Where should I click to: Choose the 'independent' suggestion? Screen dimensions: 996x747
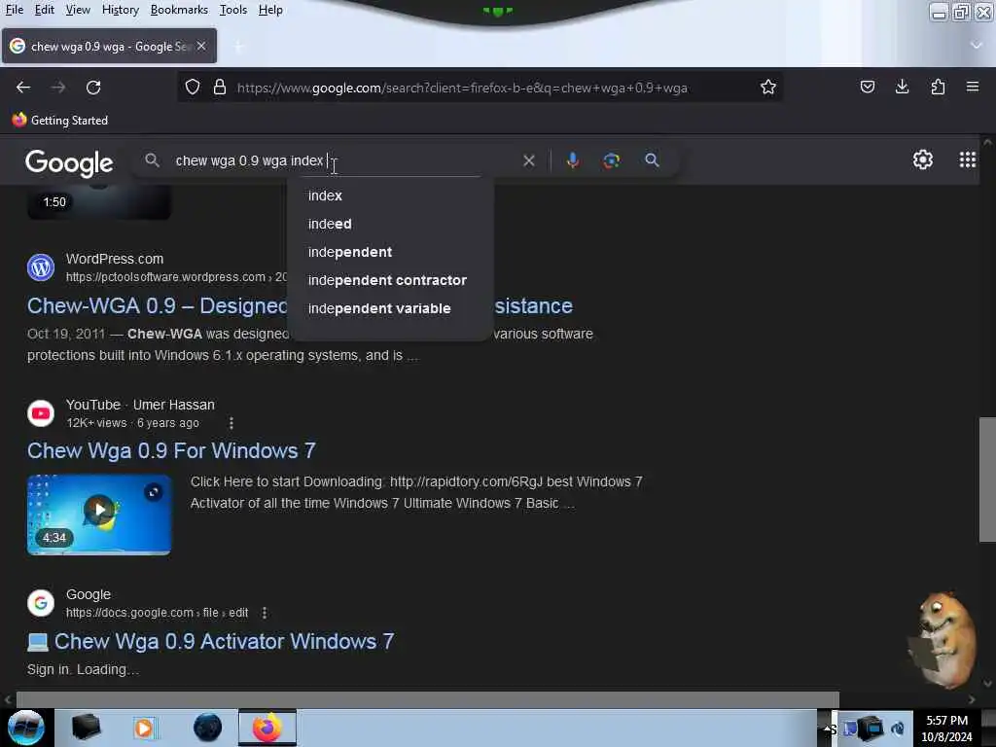click(x=390, y=252)
